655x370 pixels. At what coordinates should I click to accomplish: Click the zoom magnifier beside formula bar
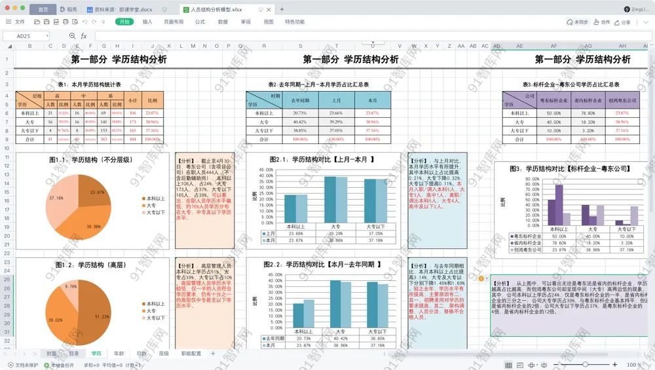[72, 36]
